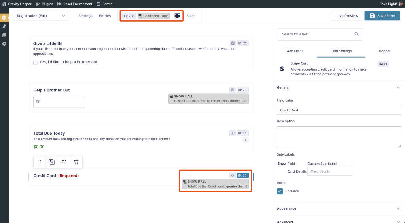Screen dimensions: 405x223
Task: Click the pin icon in left sidebar
Action: tap(4, 26)
